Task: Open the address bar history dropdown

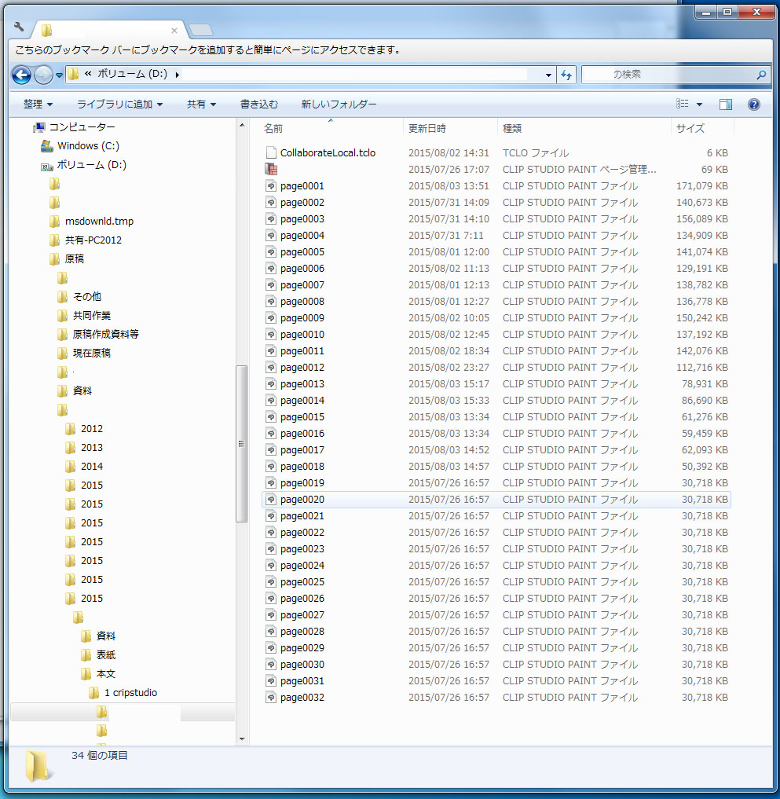Action: [548, 75]
